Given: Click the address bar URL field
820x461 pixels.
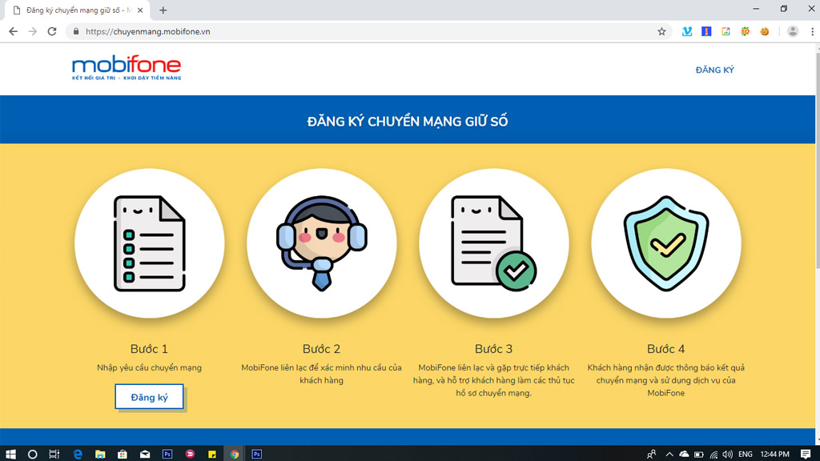Looking at the screenshot, I should click(x=360, y=32).
